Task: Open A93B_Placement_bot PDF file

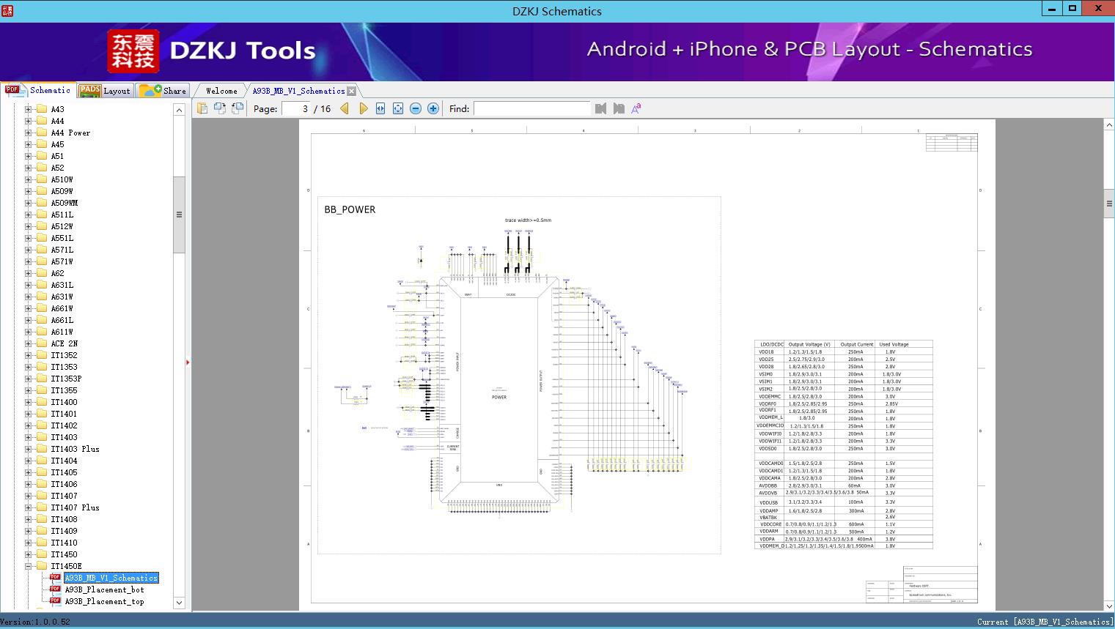Action: 104,589
